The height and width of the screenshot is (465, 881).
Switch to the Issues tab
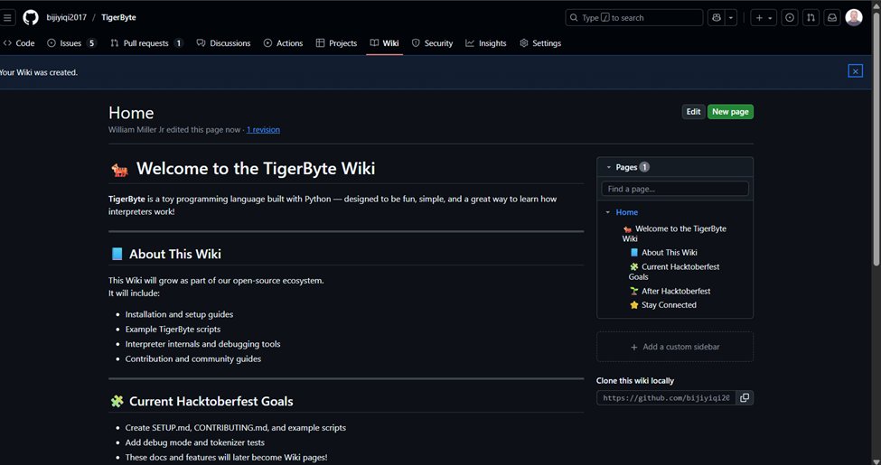click(71, 43)
